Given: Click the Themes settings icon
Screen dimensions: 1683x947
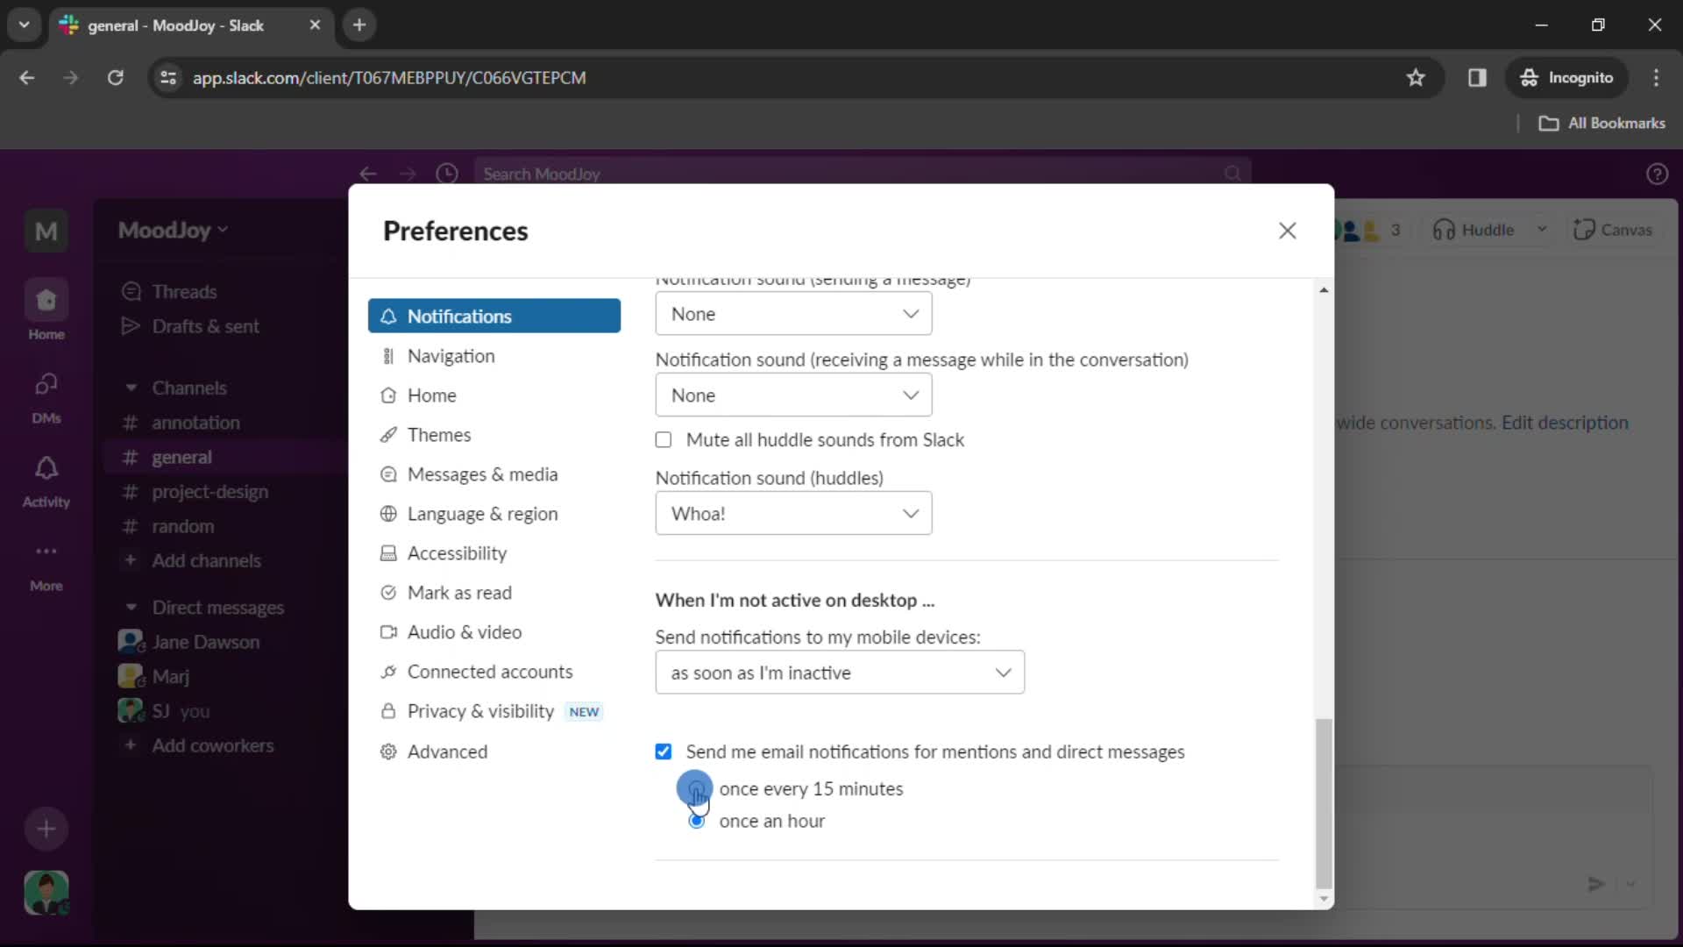Looking at the screenshot, I should (x=389, y=435).
